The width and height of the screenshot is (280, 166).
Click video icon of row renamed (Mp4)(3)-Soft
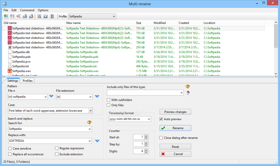(x=10, y=38)
